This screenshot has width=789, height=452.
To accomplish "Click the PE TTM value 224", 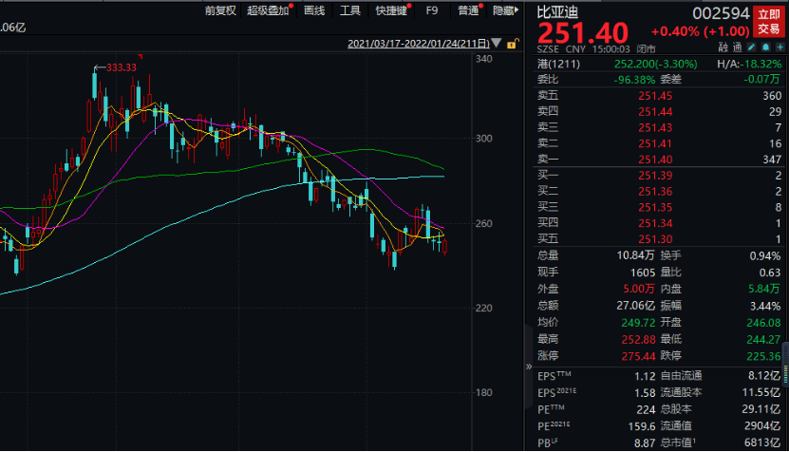I will (646, 409).
